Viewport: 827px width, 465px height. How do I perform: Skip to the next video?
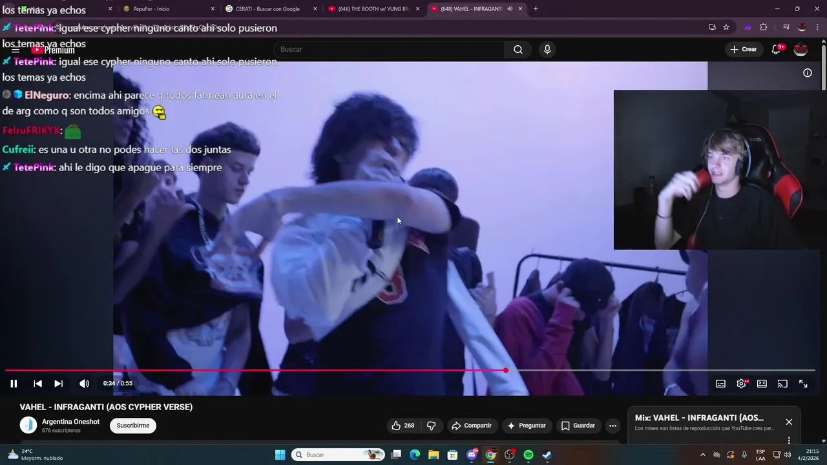click(x=58, y=384)
